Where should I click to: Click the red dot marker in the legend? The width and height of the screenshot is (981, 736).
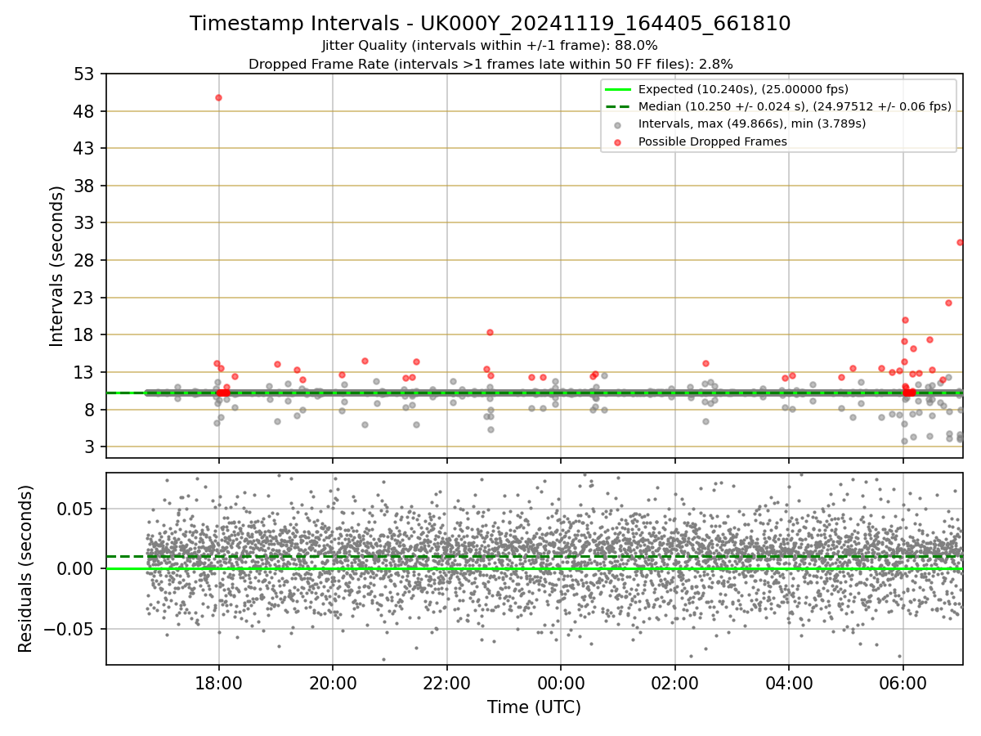click(617, 142)
